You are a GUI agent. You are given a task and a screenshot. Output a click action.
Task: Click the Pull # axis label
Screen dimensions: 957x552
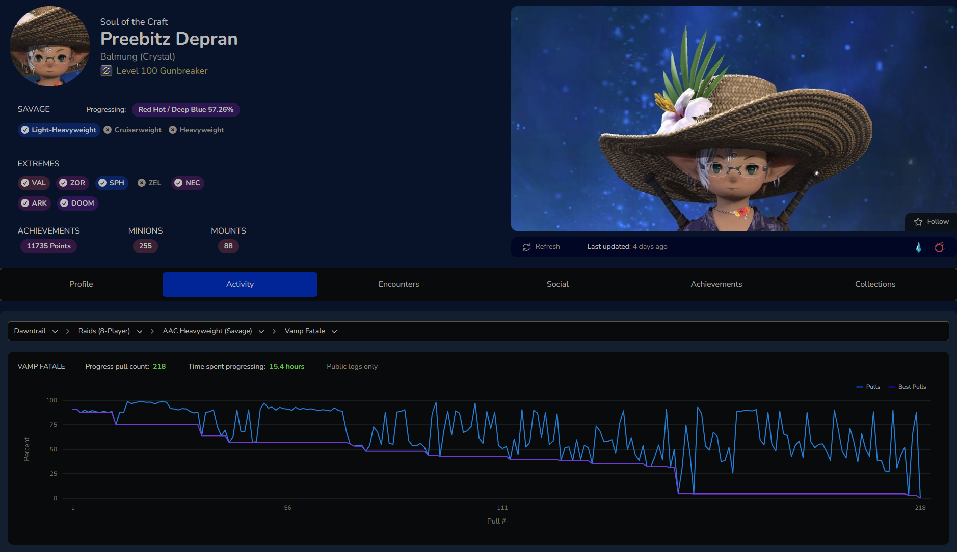pyautogui.click(x=496, y=521)
